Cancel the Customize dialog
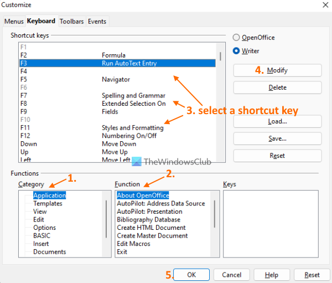The height and width of the screenshot is (283, 332). 231,275
